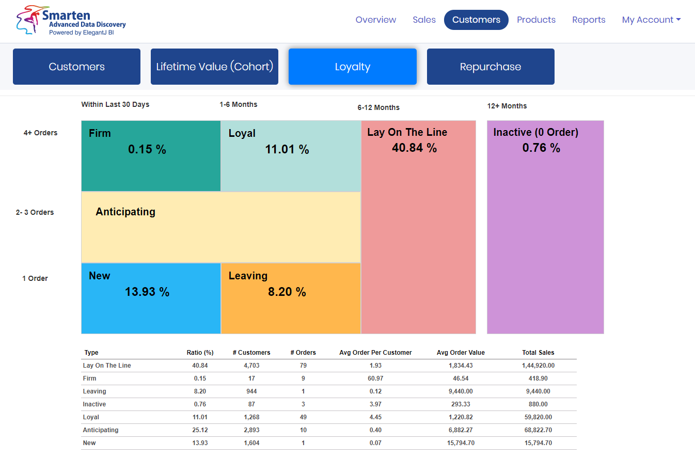Image resolution: width=695 pixels, height=458 pixels.
Task: Select the Loyal 11.01 % tile
Action: pyautogui.click(x=291, y=156)
